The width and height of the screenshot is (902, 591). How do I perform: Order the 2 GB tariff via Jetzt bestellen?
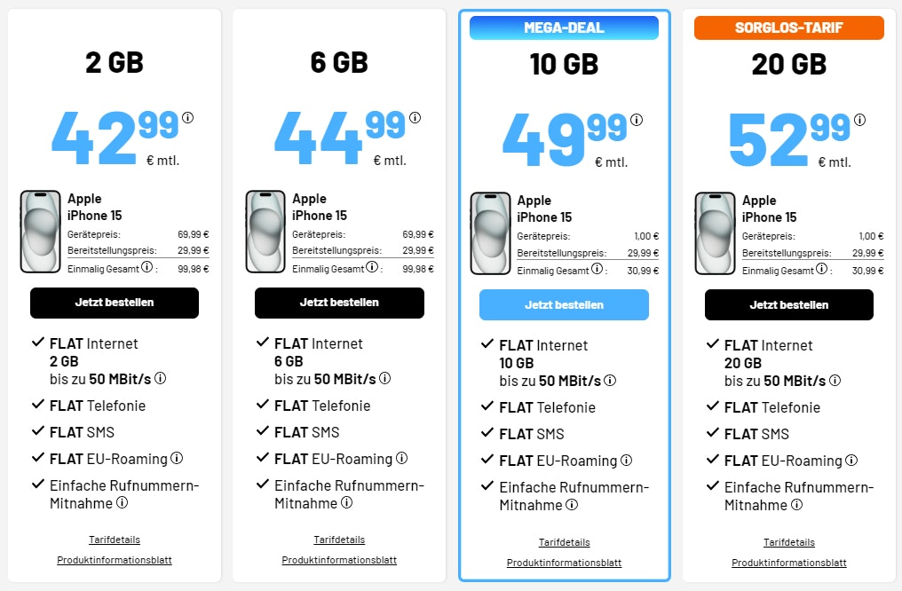click(115, 304)
